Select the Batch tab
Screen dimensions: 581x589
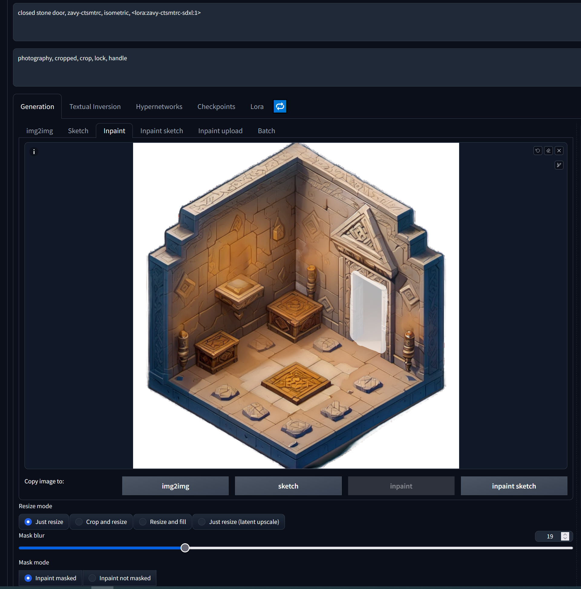click(266, 130)
